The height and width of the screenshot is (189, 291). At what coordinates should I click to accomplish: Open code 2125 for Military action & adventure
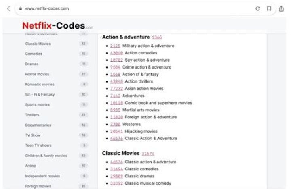point(115,46)
